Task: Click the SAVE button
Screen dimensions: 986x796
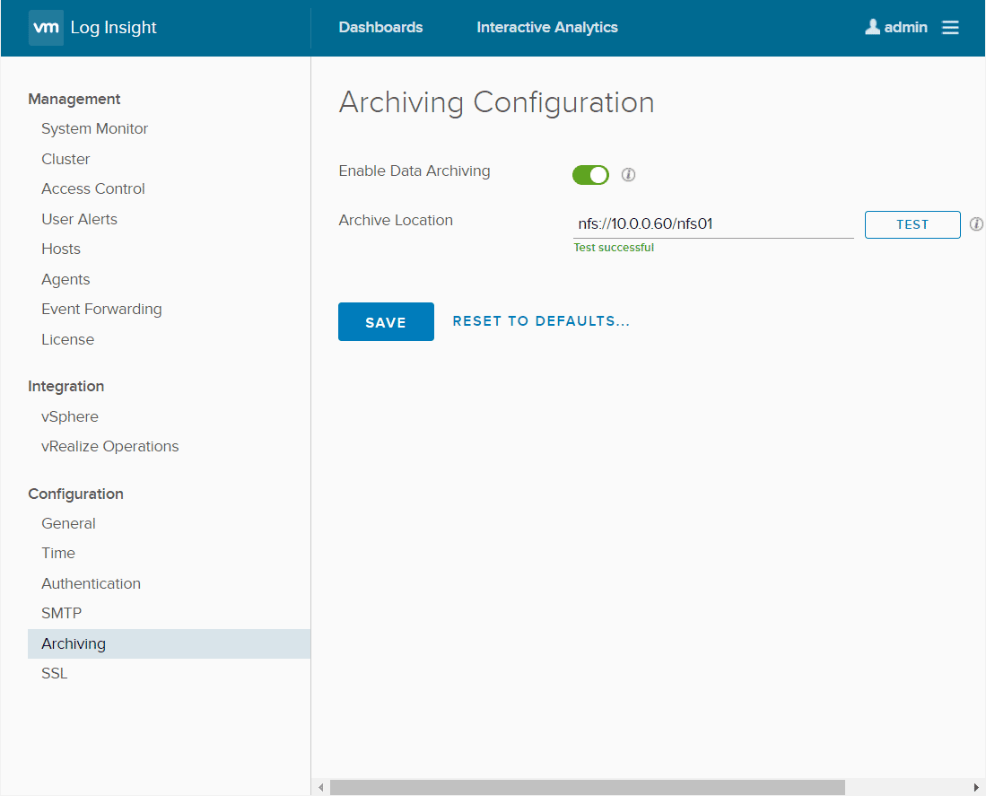Action: (386, 322)
